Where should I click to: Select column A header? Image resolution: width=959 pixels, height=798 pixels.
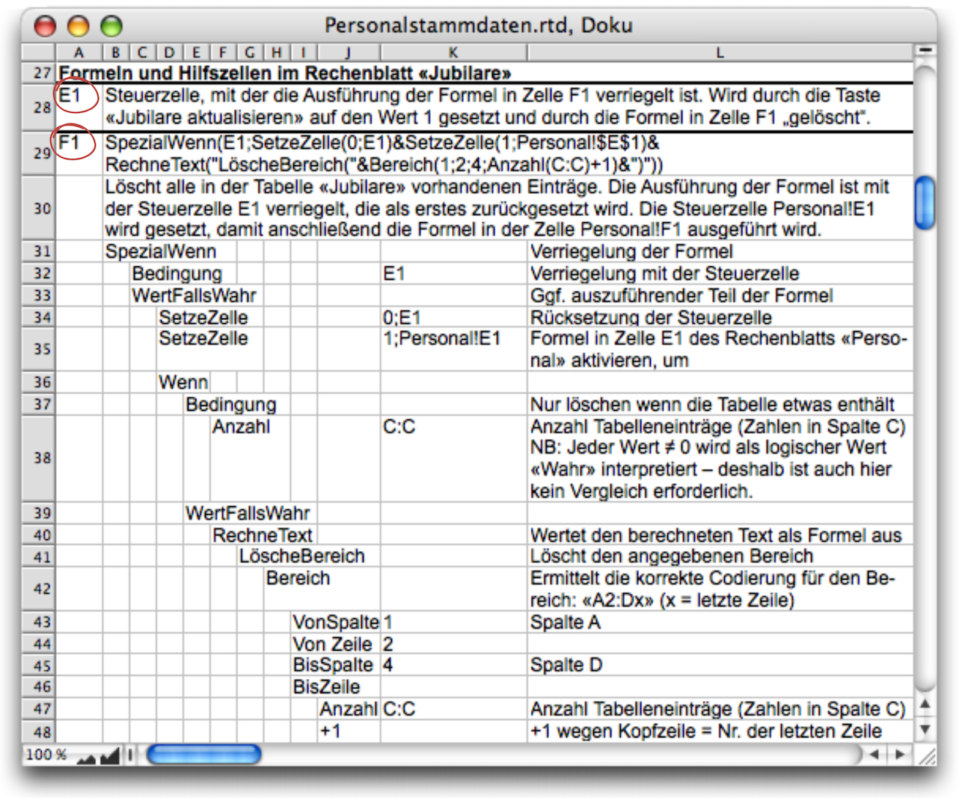pyautogui.click(x=79, y=52)
